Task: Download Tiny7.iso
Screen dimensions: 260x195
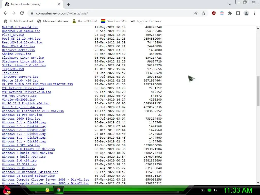Action: click(10, 73)
